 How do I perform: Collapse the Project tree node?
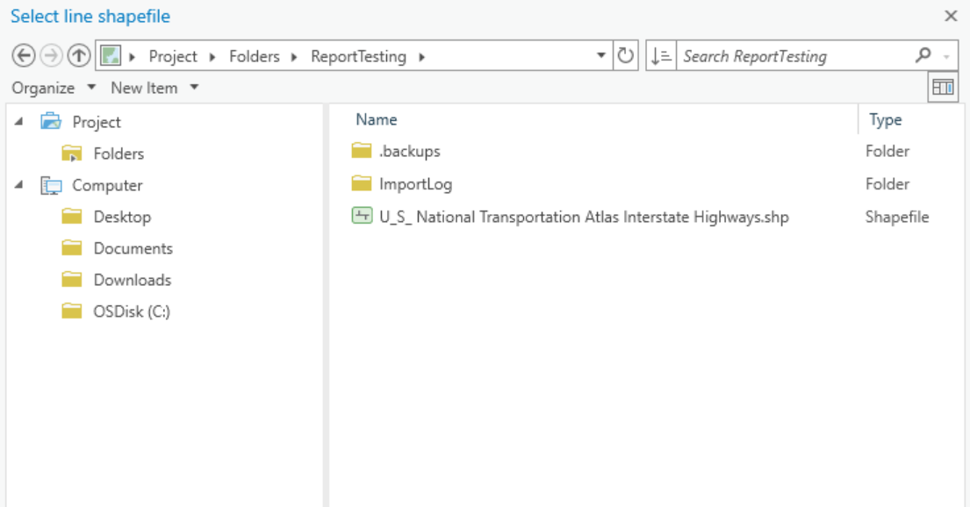(18, 122)
